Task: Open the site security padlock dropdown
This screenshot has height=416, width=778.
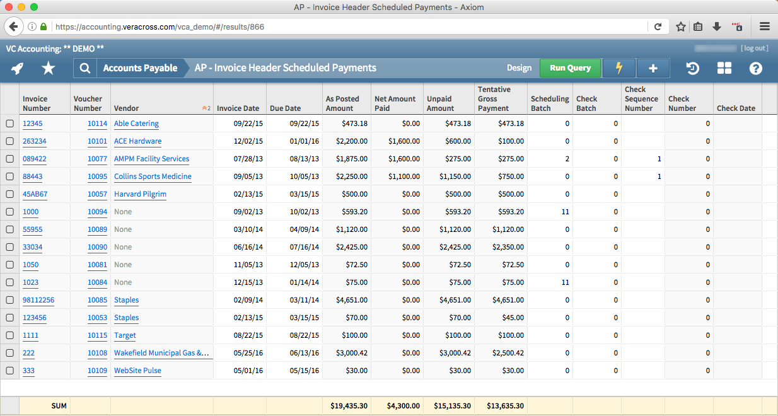Action: 43,26
